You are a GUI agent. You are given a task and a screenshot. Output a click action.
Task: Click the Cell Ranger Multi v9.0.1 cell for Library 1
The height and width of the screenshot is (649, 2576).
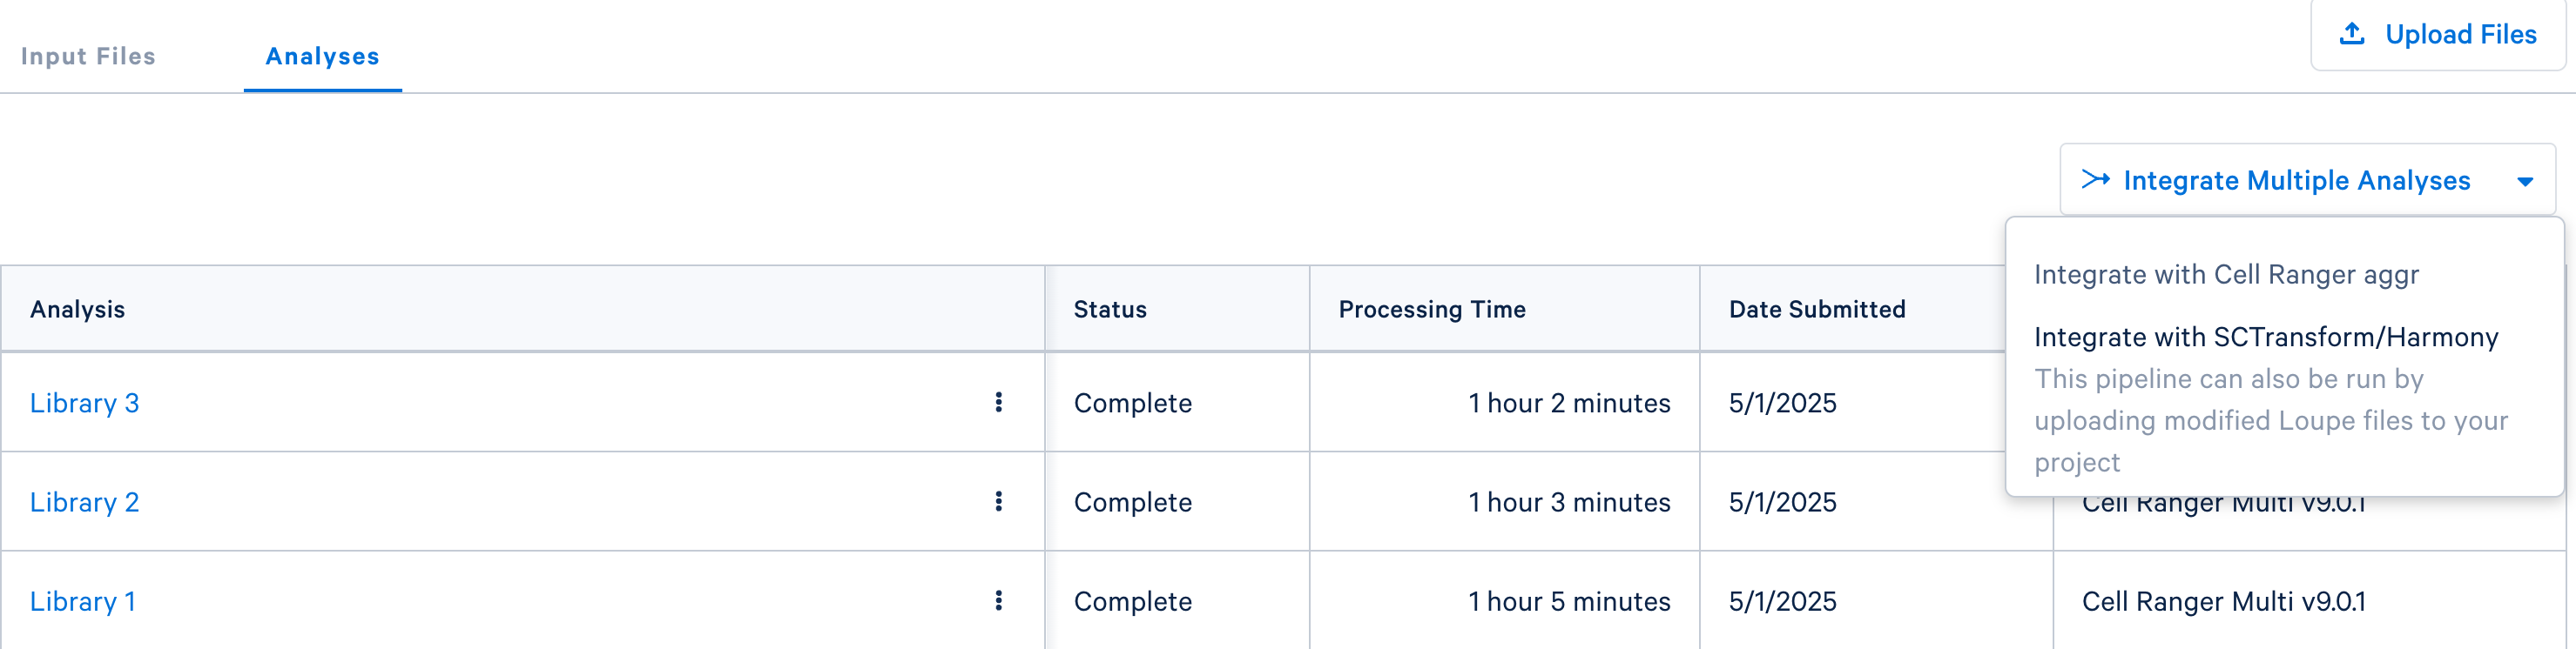pyautogui.click(x=2223, y=601)
